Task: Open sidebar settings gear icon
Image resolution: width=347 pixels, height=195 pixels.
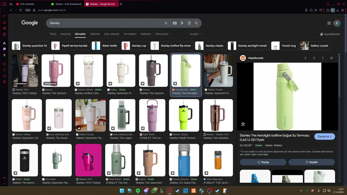Action: (x=4, y=82)
